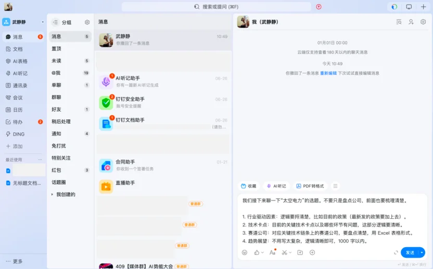Open 分组 settings gear icon
Viewport: 433px width, 269px height.
[x=87, y=22]
